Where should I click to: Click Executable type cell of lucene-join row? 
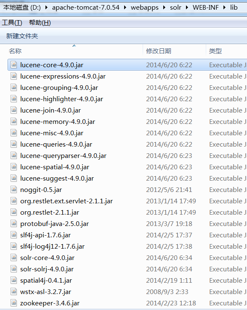[x=228, y=110]
